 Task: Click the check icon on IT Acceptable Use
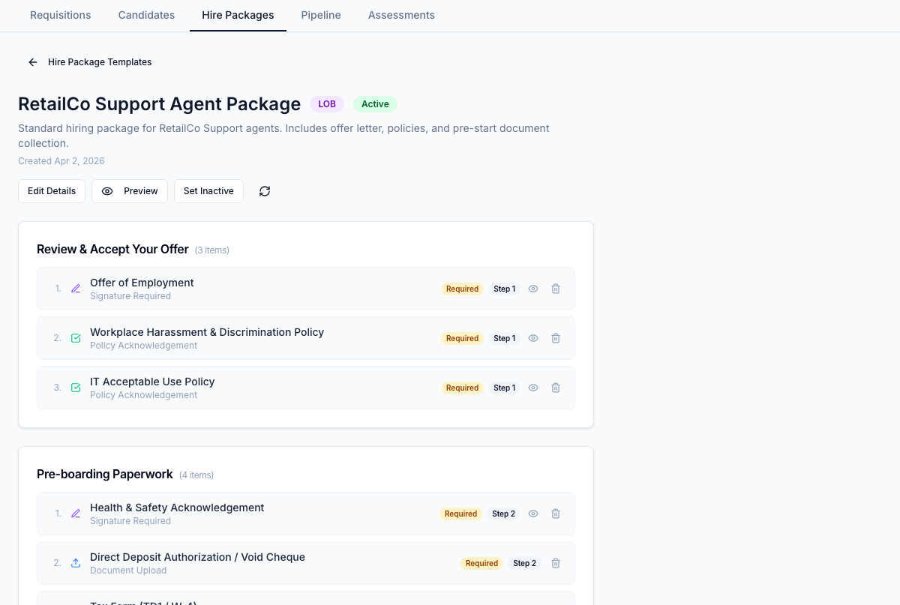pos(76,388)
